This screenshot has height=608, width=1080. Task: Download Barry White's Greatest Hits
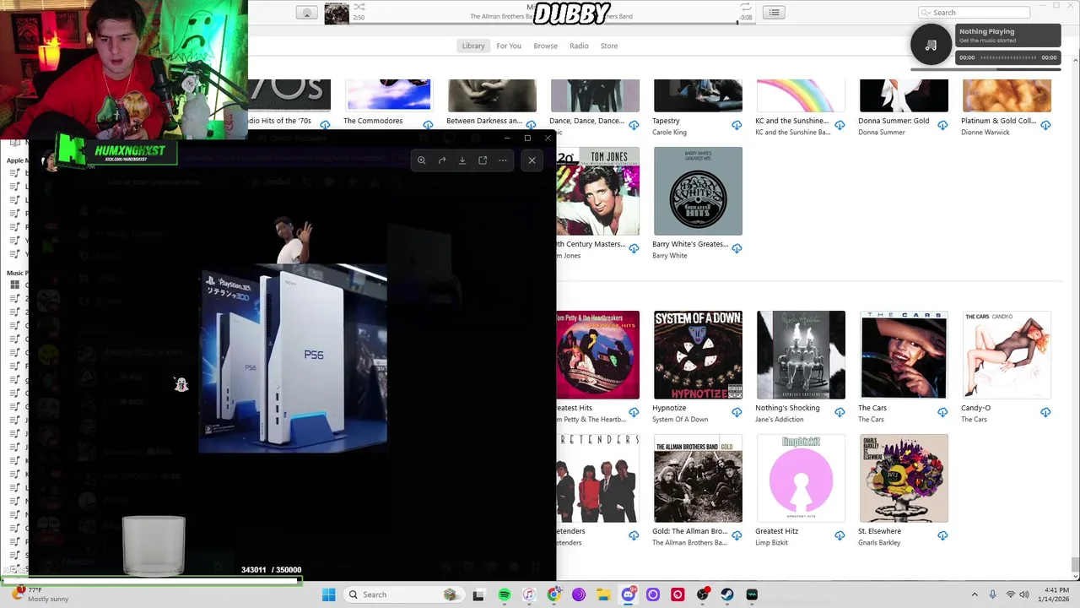coord(737,248)
